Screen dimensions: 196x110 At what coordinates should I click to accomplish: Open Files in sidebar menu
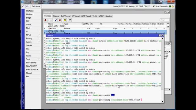[x=33, y=49]
